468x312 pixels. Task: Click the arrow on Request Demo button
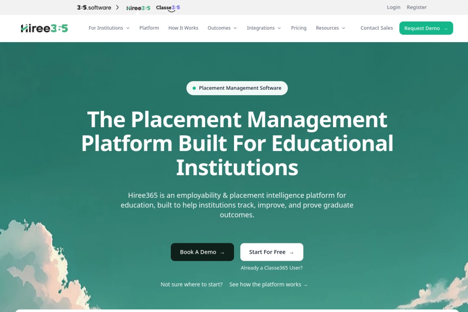pyautogui.click(x=445, y=29)
